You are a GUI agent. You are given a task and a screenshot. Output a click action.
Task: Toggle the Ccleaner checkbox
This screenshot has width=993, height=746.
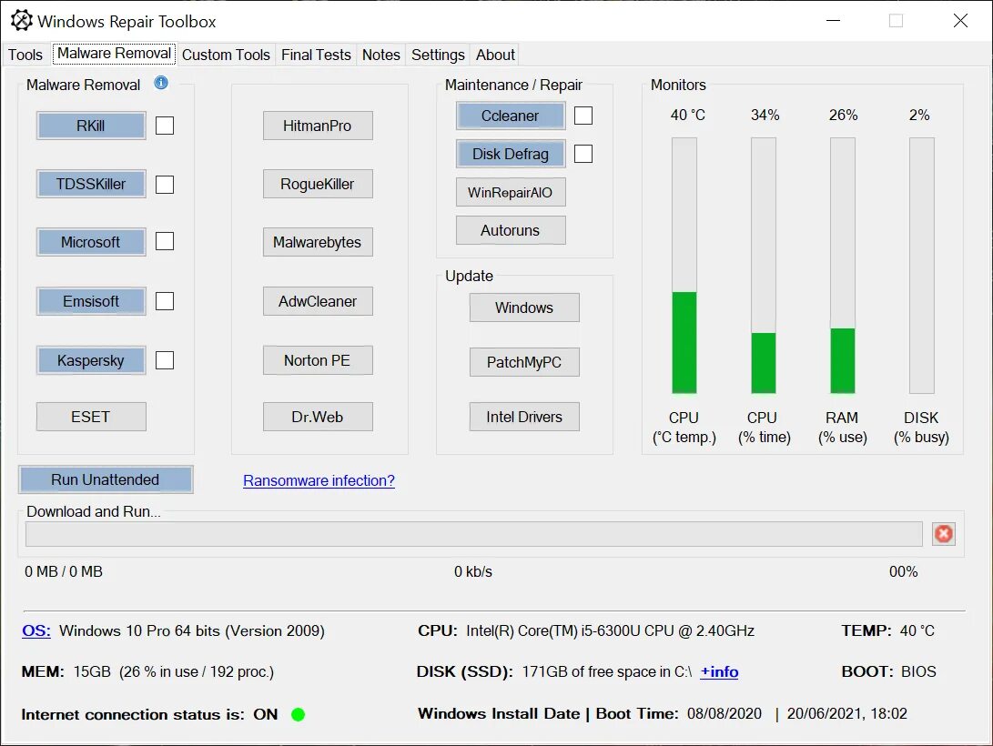[x=583, y=116]
